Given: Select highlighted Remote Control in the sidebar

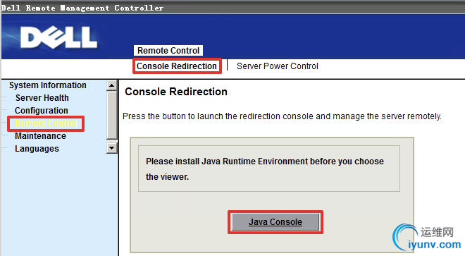Looking at the screenshot, I should pos(46,123).
